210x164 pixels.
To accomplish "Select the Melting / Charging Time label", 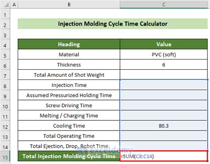I will [x=69, y=116].
